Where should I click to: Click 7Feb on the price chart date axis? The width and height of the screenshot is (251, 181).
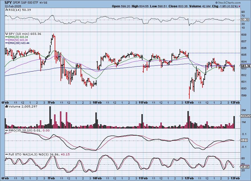(51, 102)
